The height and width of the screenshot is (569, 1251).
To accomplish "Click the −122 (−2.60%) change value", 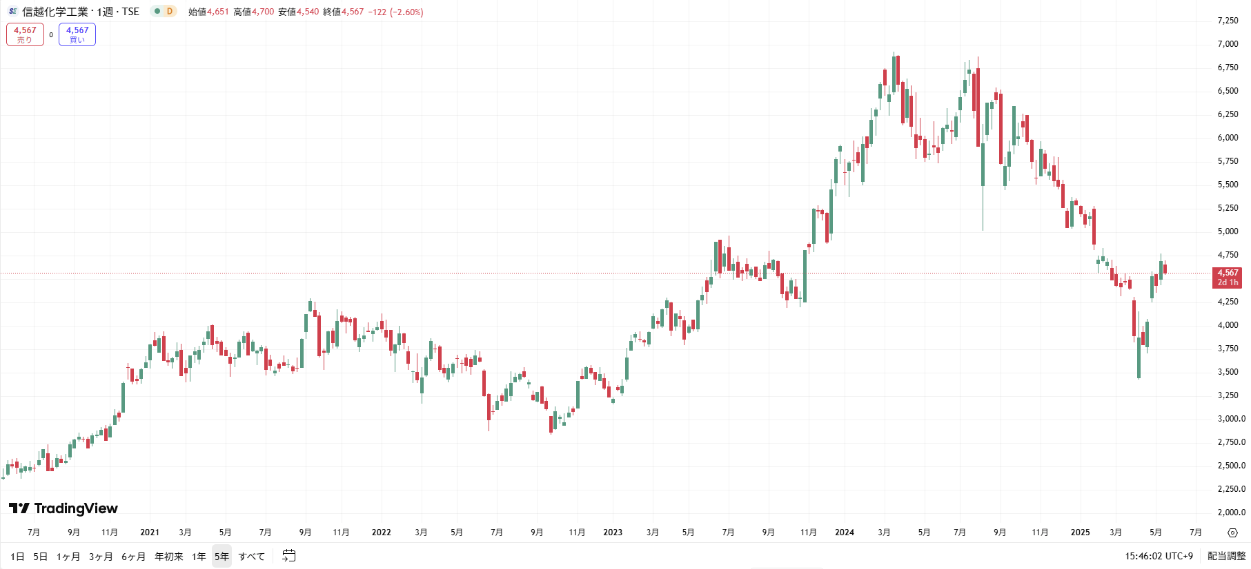I will point(395,12).
